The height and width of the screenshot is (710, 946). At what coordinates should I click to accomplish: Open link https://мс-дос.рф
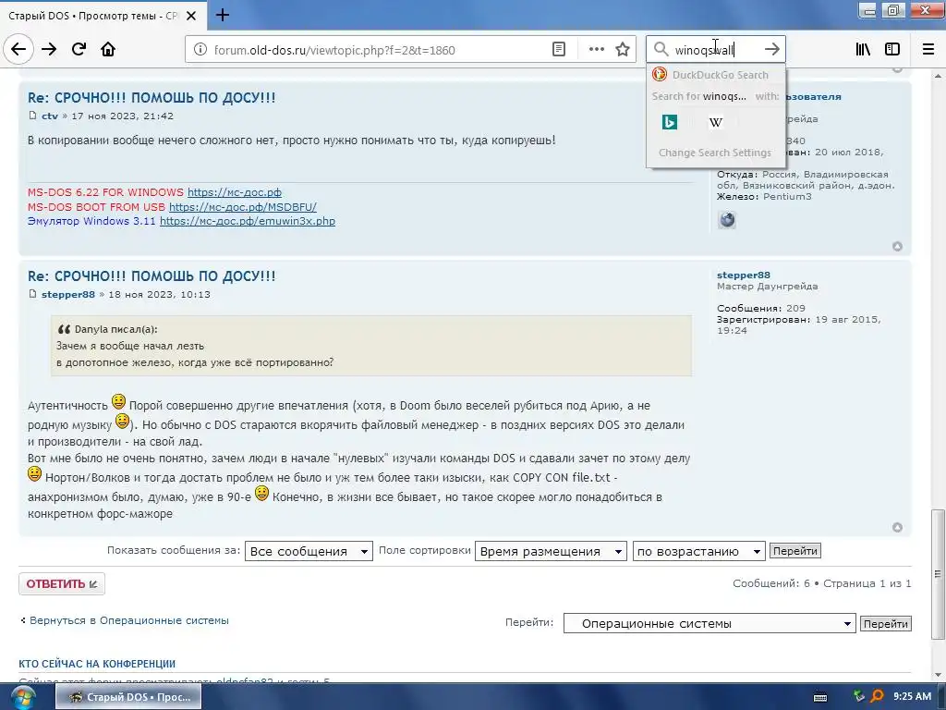235,192
